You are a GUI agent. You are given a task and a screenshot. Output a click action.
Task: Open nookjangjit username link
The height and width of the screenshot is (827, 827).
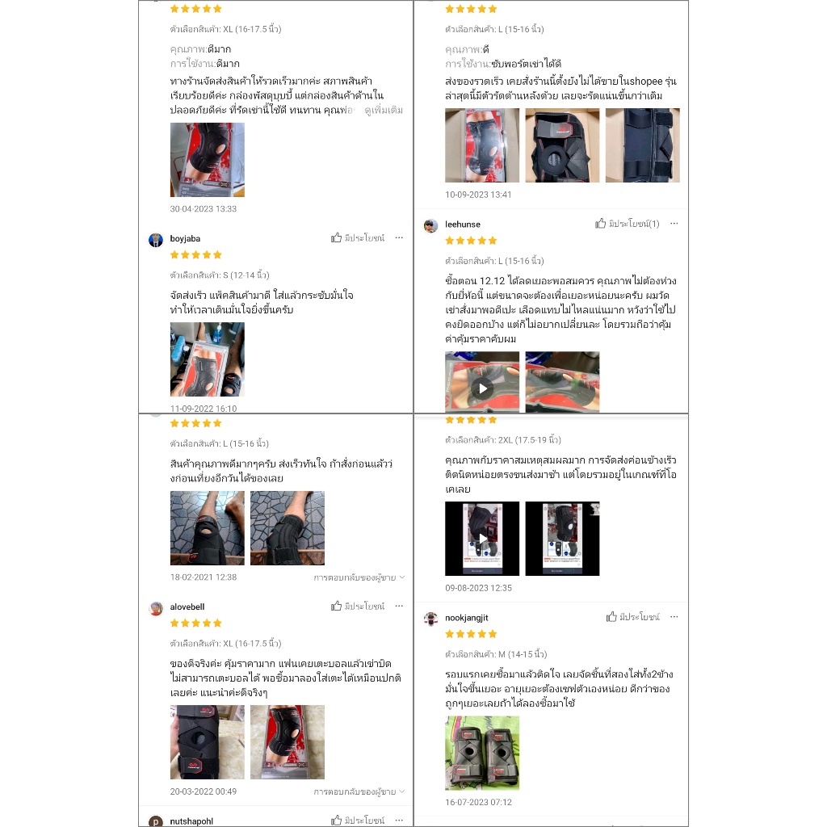467,618
